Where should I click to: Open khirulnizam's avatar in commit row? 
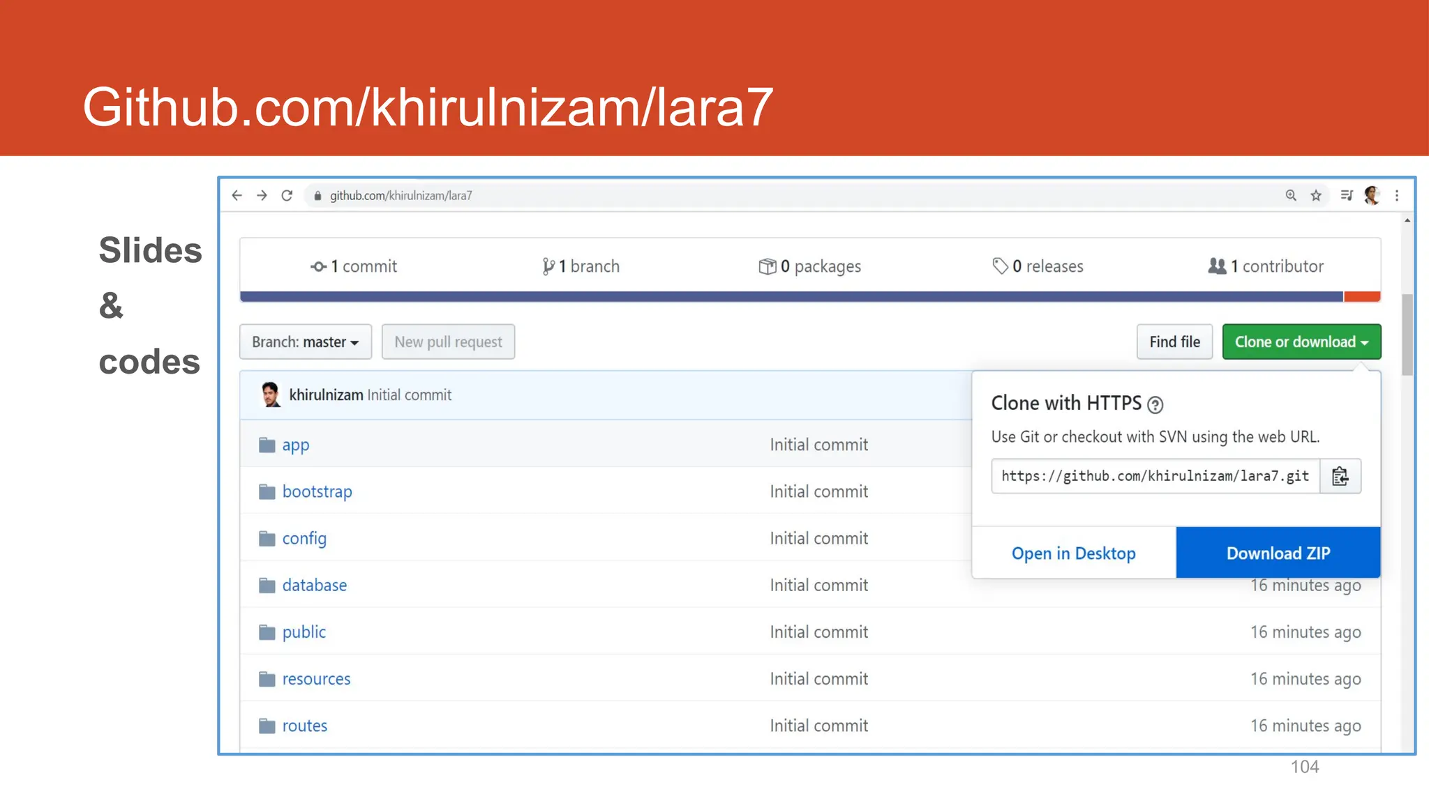click(x=270, y=395)
